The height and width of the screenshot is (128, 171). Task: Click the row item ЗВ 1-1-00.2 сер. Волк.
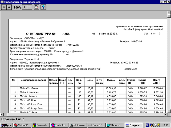(x=32, y=108)
